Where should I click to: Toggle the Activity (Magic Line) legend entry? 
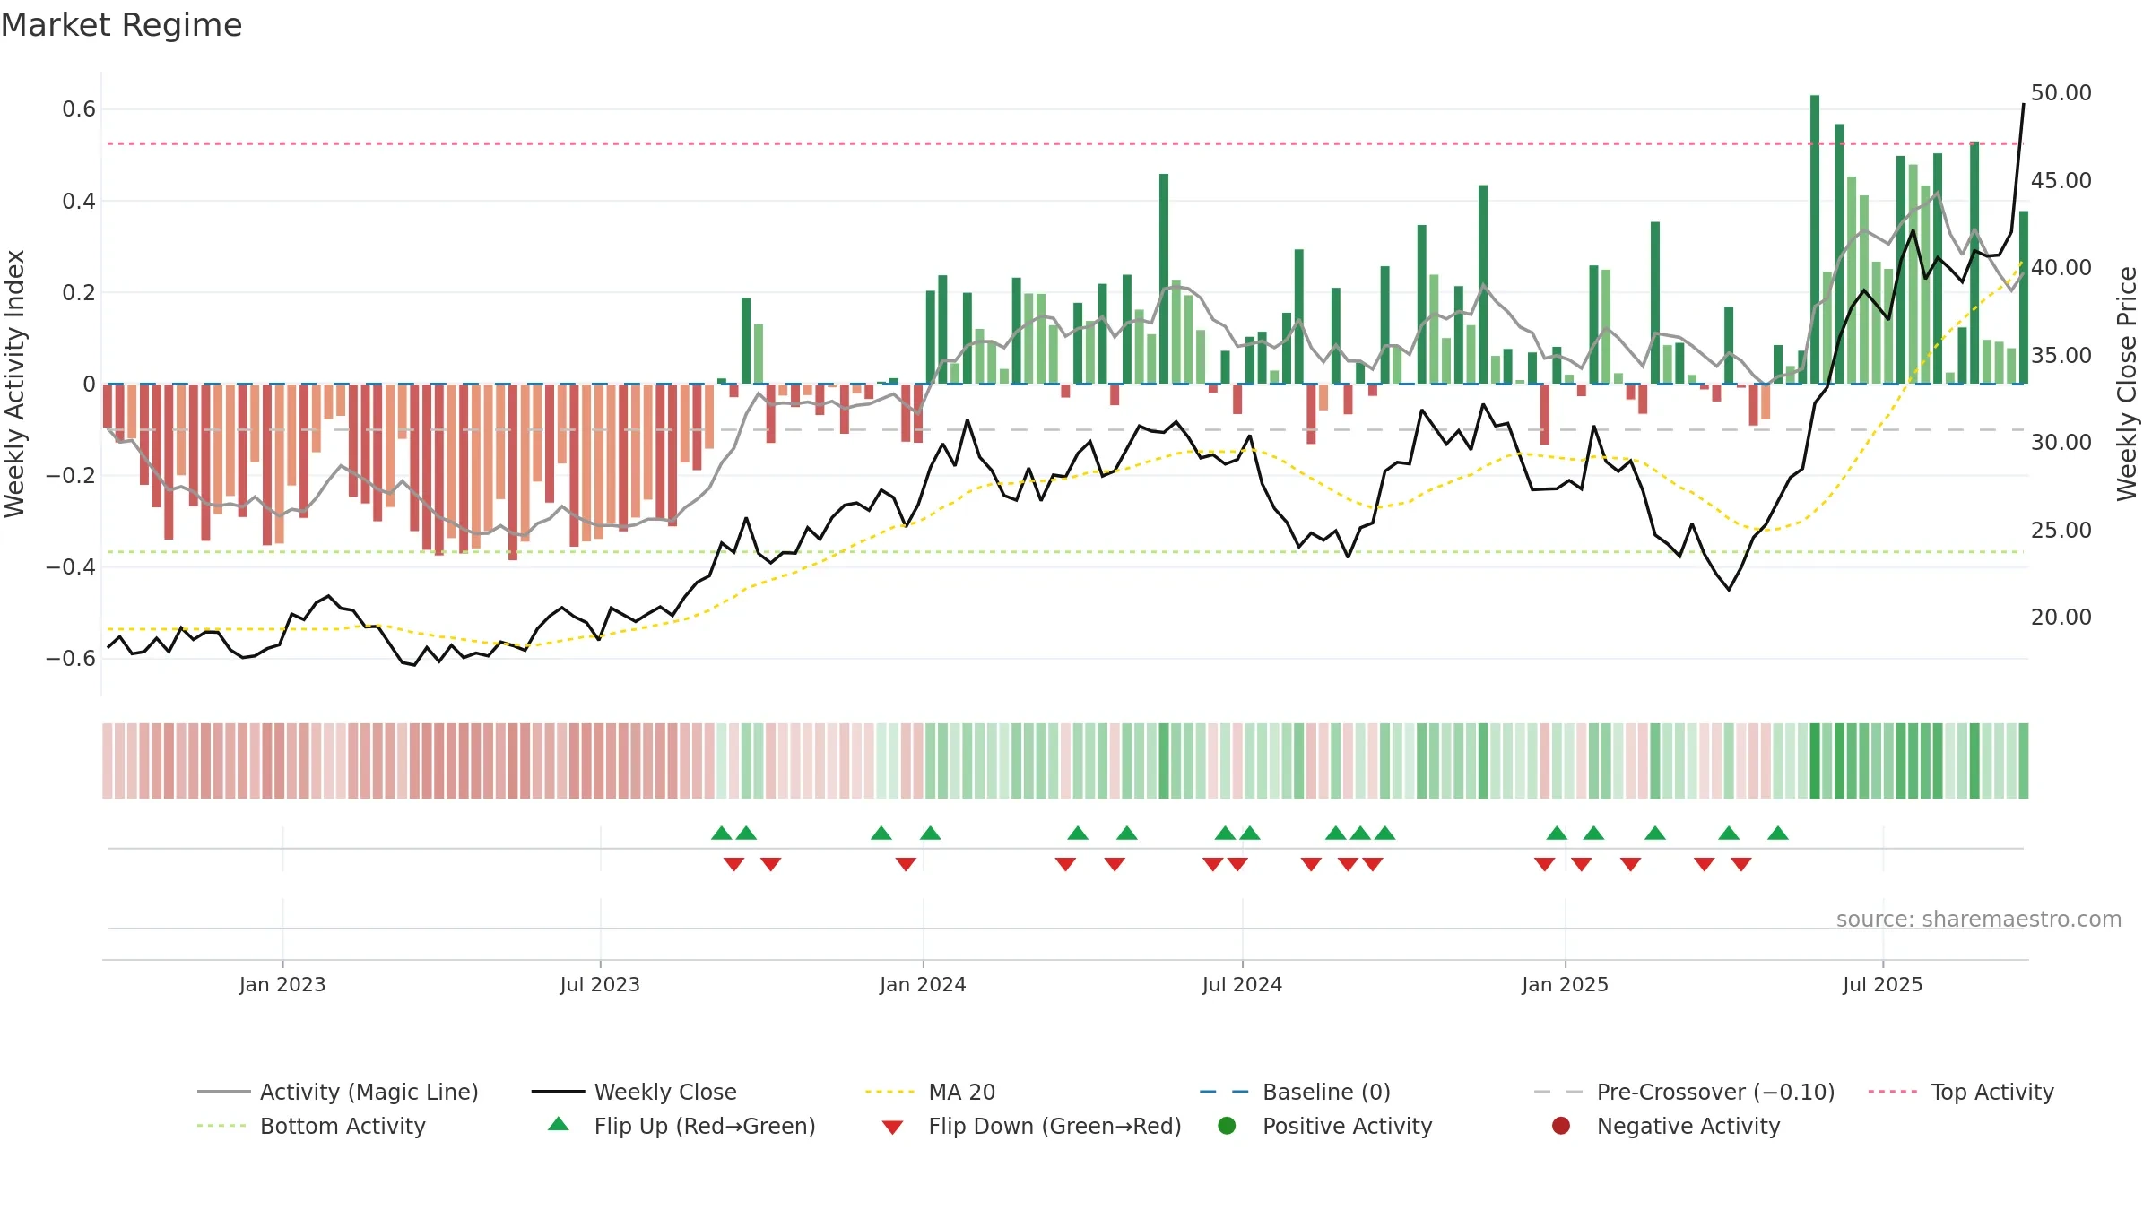[x=338, y=1092]
